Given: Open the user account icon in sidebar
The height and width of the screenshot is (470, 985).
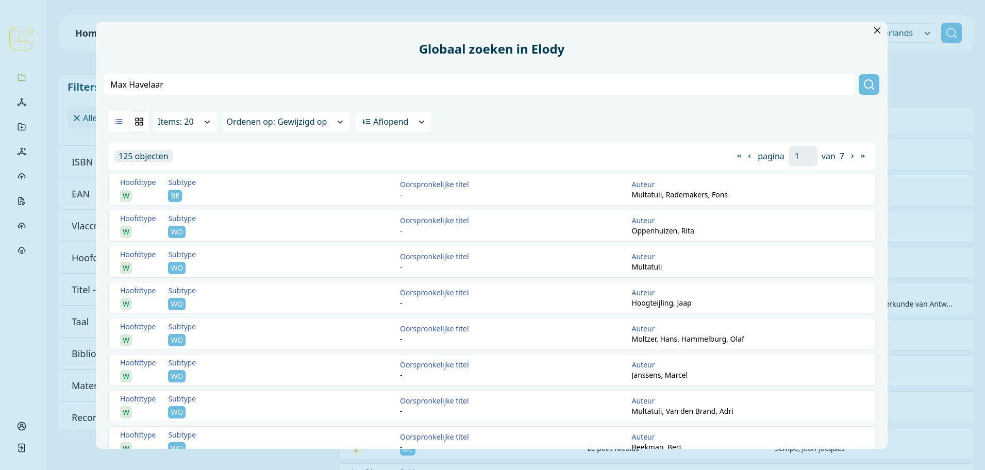Looking at the screenshot, I should [22, 426].
